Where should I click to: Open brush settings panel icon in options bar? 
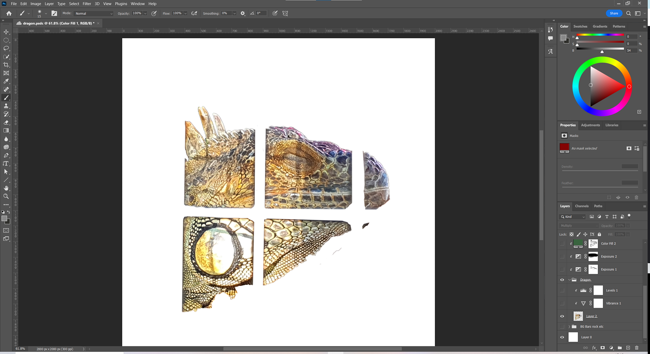pos(54,13)
